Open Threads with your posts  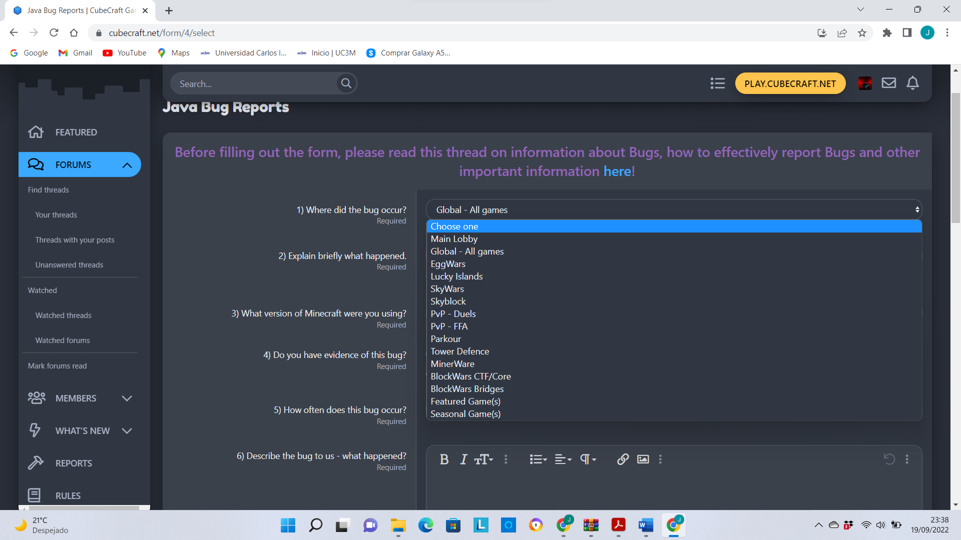pyautogui.click(x=75, y=240)
